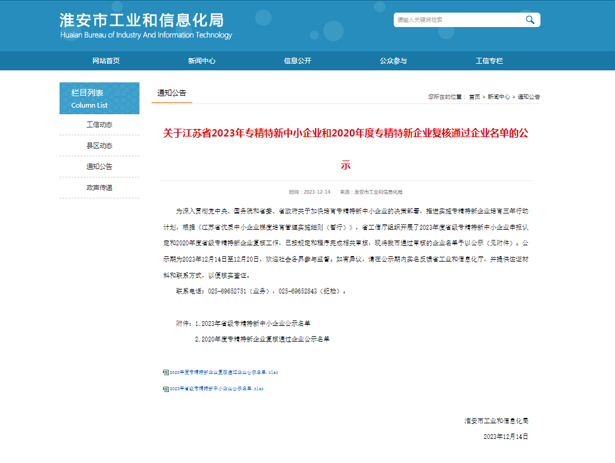Open the 新闻中心 navigation menu
Screen dimensions: 615x463
(x=202, y=61)
